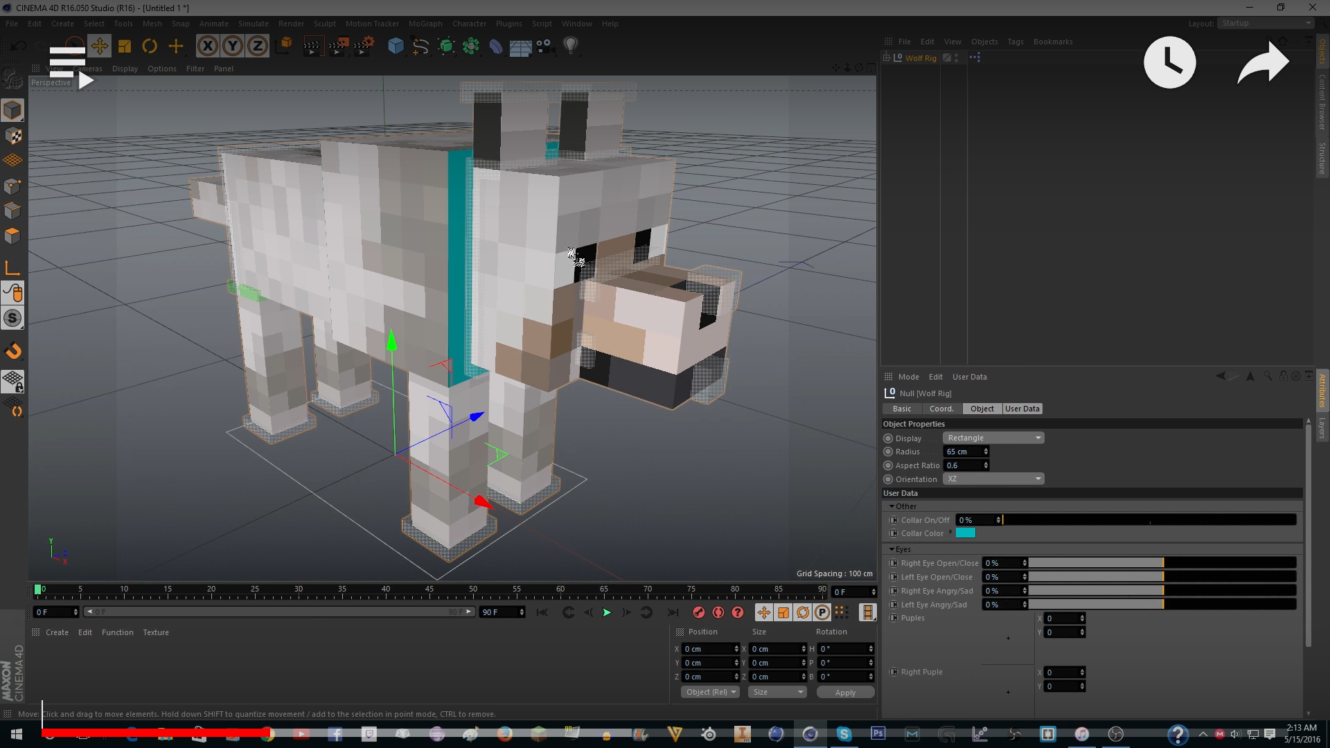Click the Collar Color cyan swatch
Image resolution: width=1330 pixels, height=748 pixels.
[965, 533]
